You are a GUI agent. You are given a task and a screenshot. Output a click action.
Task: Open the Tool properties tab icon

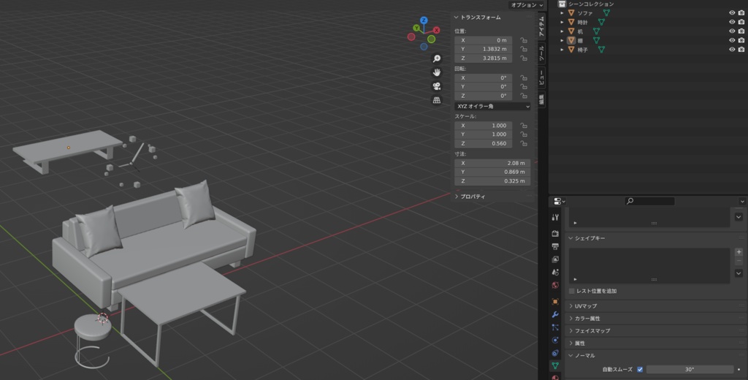555,218
